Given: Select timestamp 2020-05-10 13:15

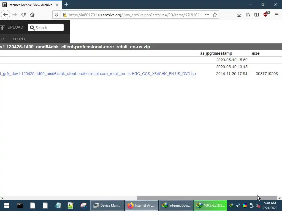Looking at the screenshot, I should 232,67.
